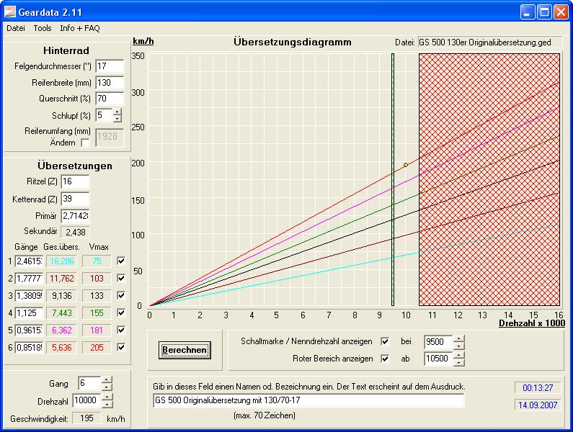The height and width of the screenshot is (432, 573).
Task: Increase the Drehzahl value with up arrow
Action: (x=107, y=397)
